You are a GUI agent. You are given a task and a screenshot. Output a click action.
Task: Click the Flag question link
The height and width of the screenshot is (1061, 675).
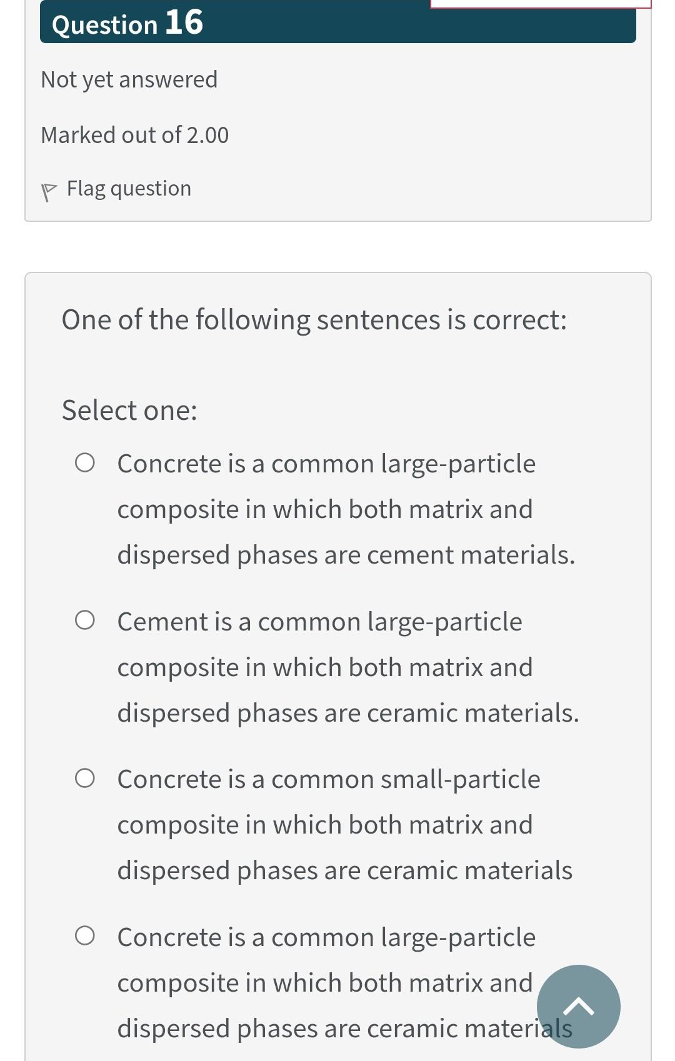click(128, 188)
